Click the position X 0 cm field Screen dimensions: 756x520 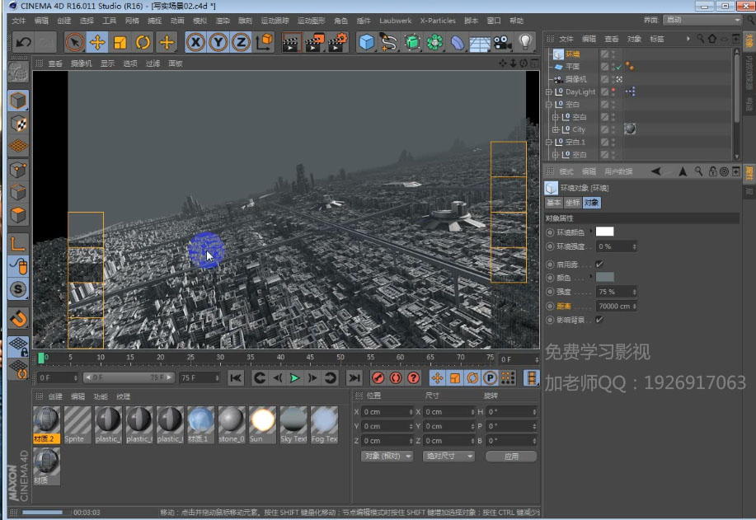387,412
